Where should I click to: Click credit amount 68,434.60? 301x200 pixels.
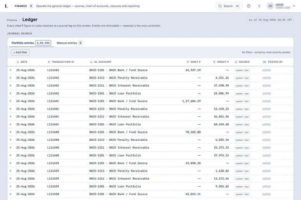[x=221, y=125]
